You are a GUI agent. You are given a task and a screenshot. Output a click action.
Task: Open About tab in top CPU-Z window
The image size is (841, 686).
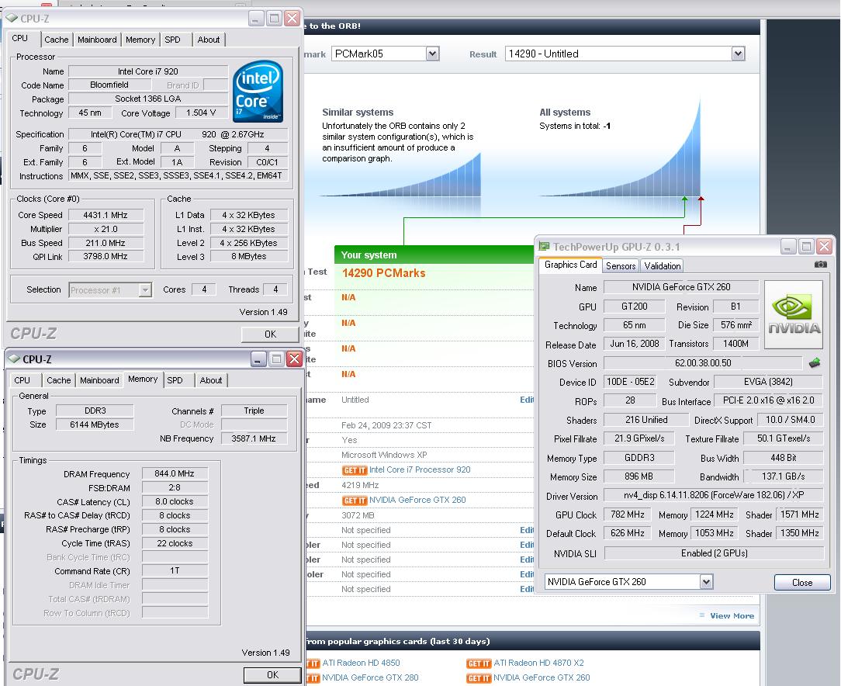209,40
